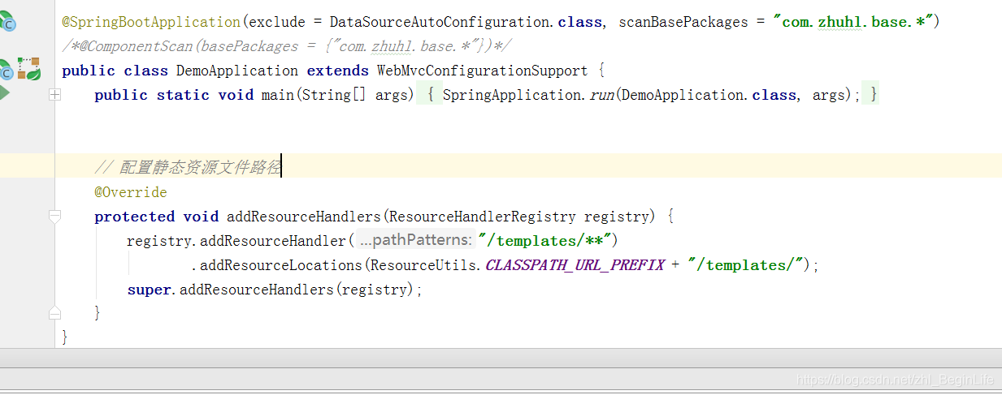The image size is (1002, 395).
Task: Click the .addResourceLocations method call
Action: 277,265
